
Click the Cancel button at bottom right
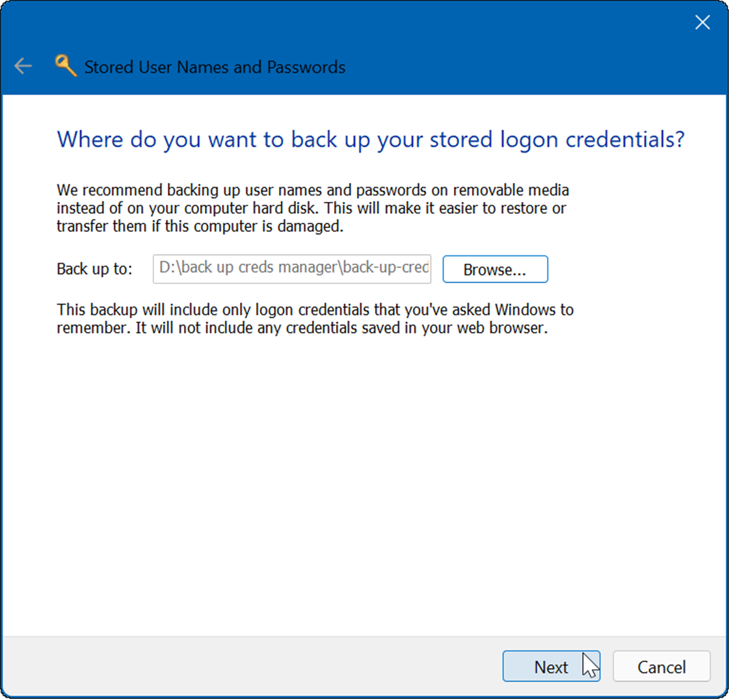[661, 667]
